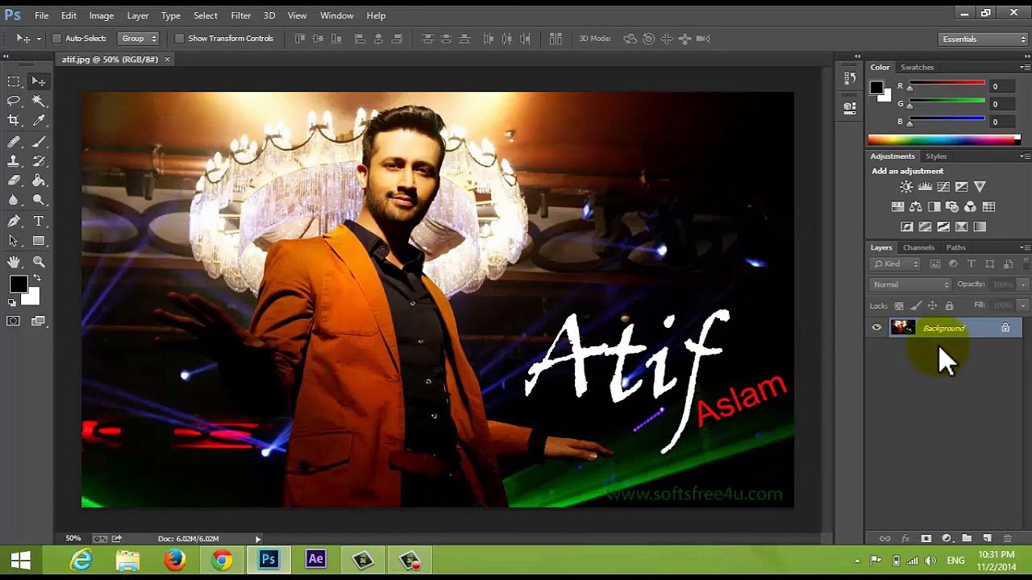Switch to the Channels tab
Viewport: 1032px width, 580px height.
[918, 247]
